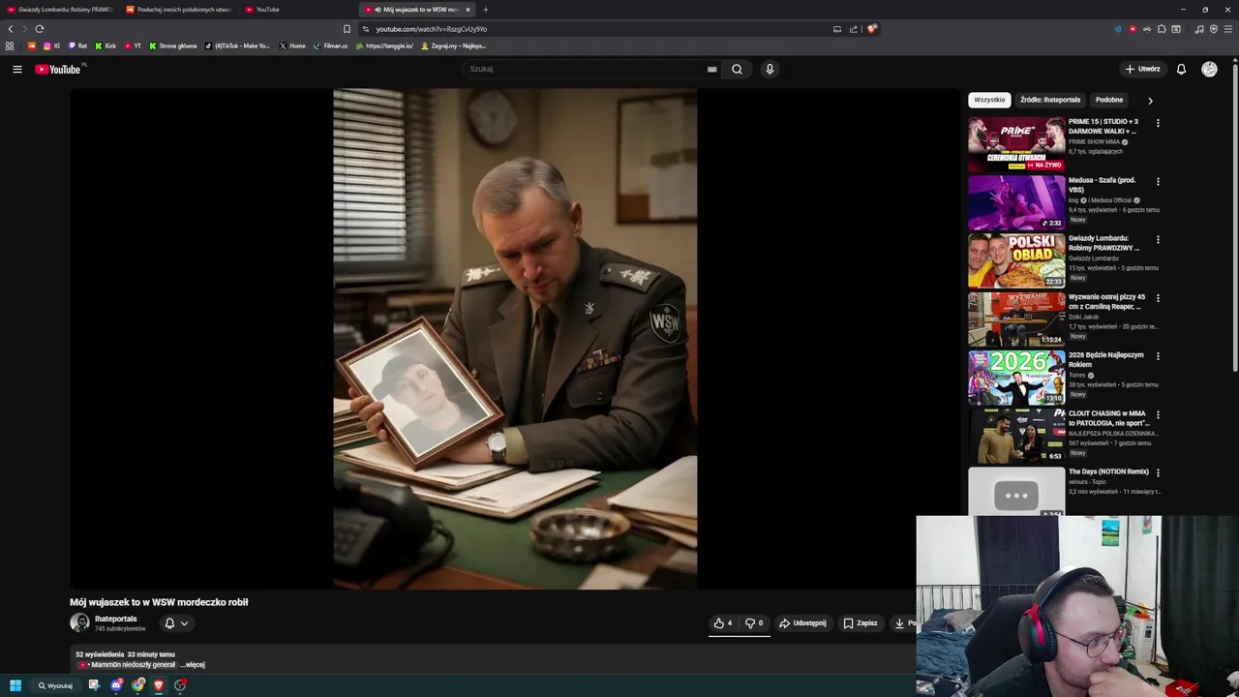Open OBS Studio from the taskbar
The height and width of the screenshot is (697, 1239).
(x=180, y=685)
